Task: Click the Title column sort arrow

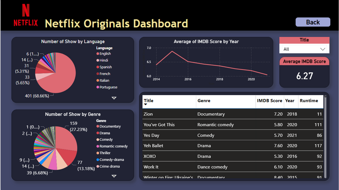Action: click(x=145, y=105)
